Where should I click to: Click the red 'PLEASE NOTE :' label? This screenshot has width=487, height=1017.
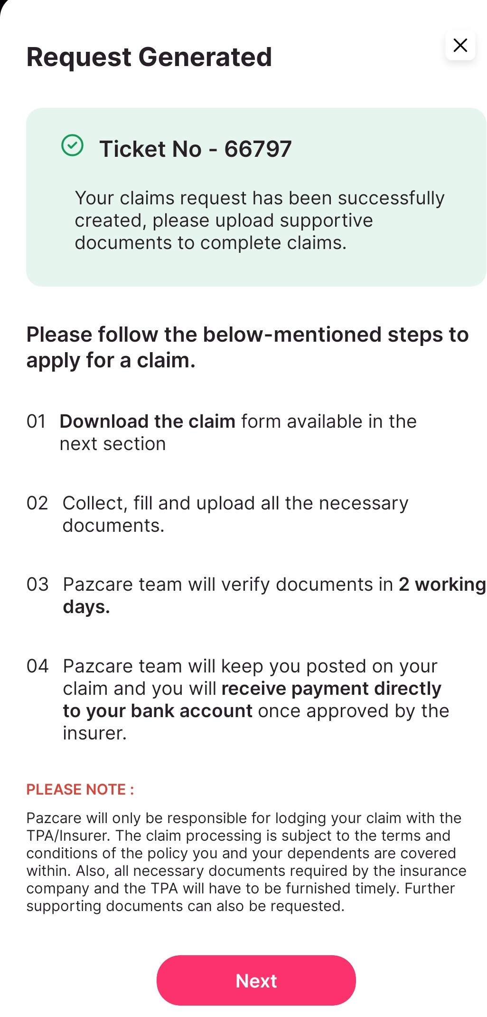click(80, 789)
